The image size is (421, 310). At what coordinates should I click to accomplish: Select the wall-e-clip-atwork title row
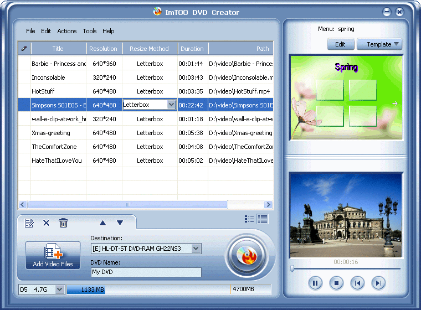pyautogui.click(x=146, y=119)
